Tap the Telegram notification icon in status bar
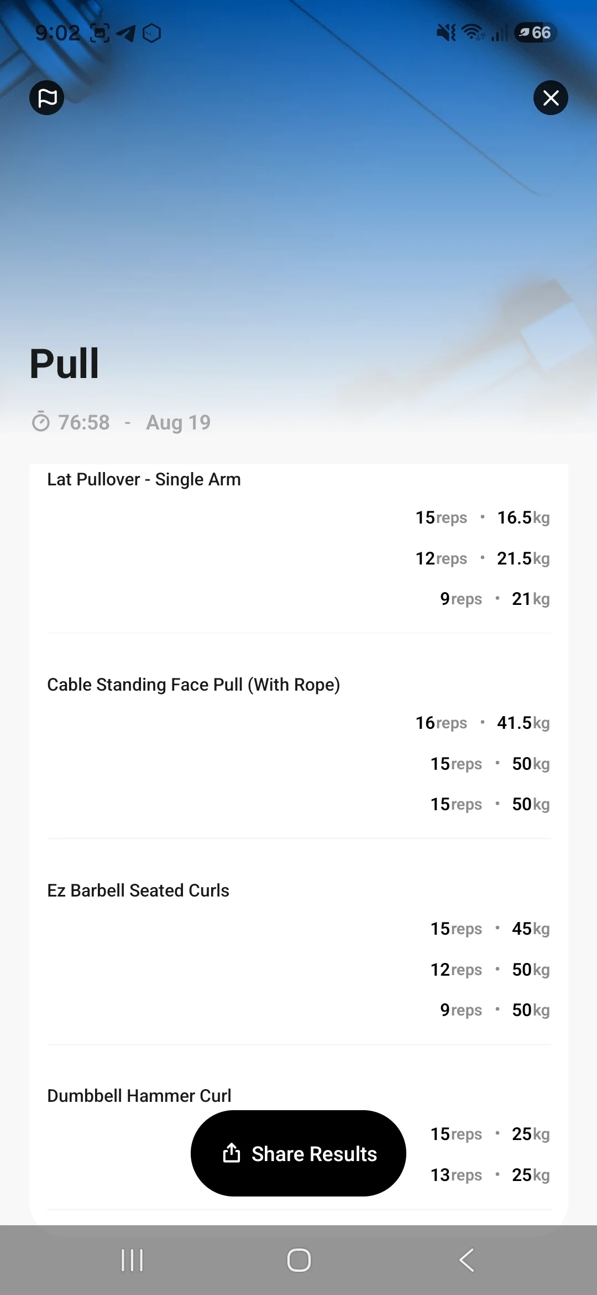This screenshot has height=1295, width=597. point(126,33)
